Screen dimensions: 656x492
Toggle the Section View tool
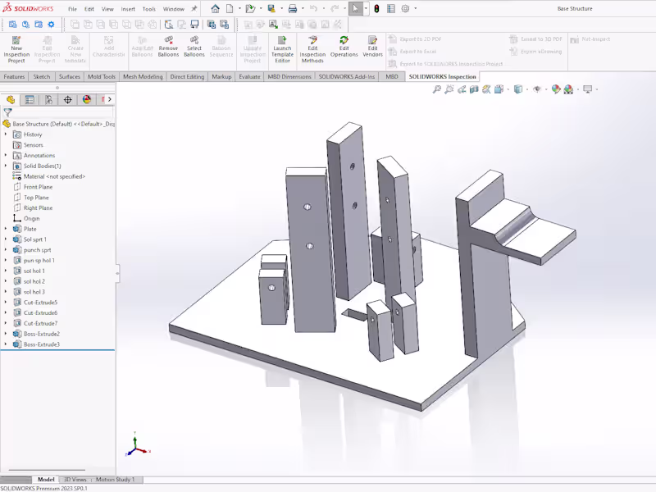(x=473, y=90)
